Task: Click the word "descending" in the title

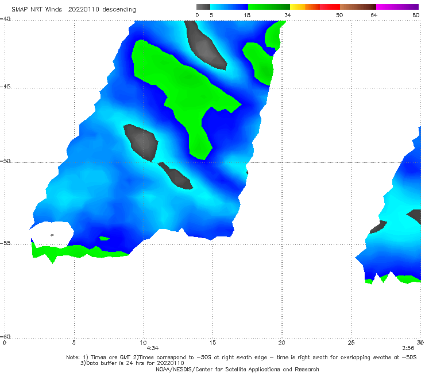Action: click(119, 10)
